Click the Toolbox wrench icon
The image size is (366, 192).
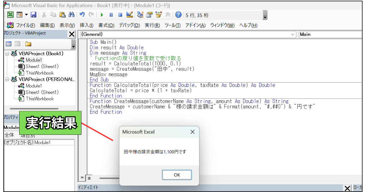pos(168,15)
